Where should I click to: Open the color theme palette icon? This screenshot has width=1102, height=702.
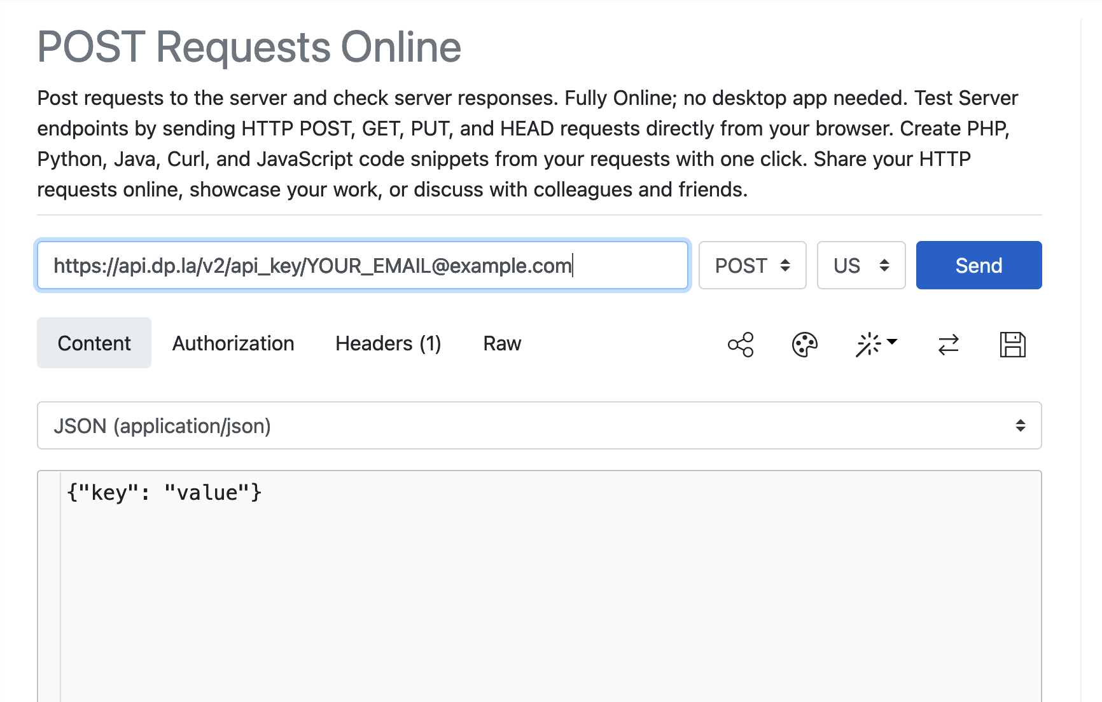tap(804, 345)
